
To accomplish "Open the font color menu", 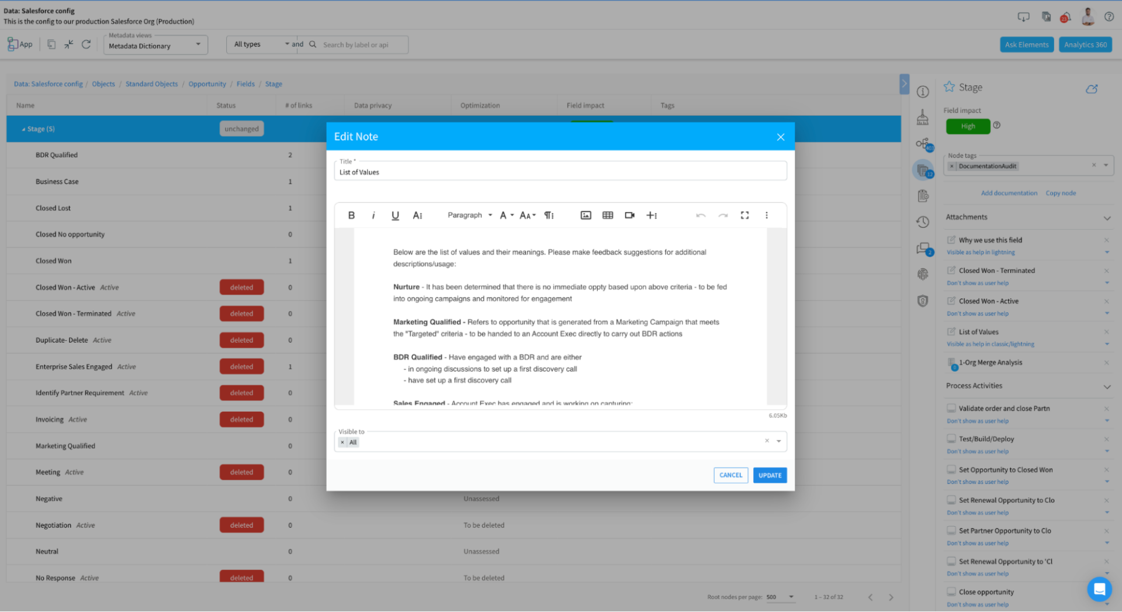I will (506, 215).
